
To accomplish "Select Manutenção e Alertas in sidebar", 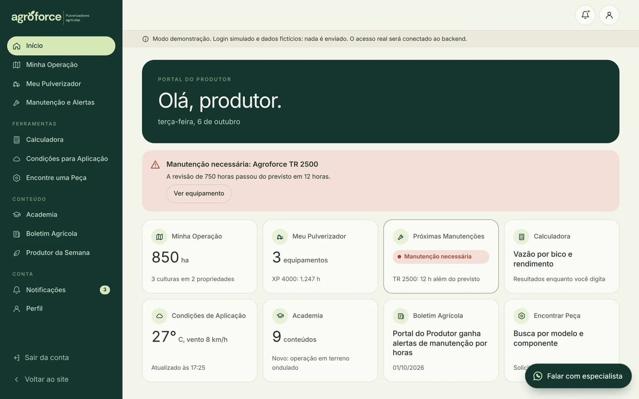I will click(61, 103).
